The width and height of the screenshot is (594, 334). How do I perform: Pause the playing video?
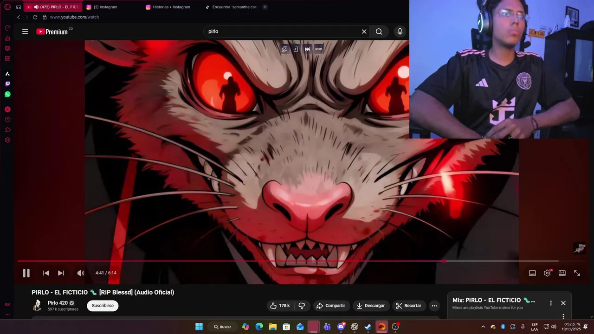click(26, 273)
